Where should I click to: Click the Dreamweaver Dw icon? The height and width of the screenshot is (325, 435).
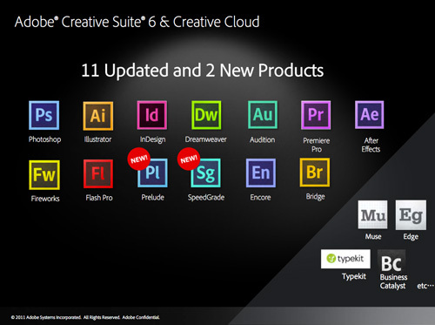[206, 115]
